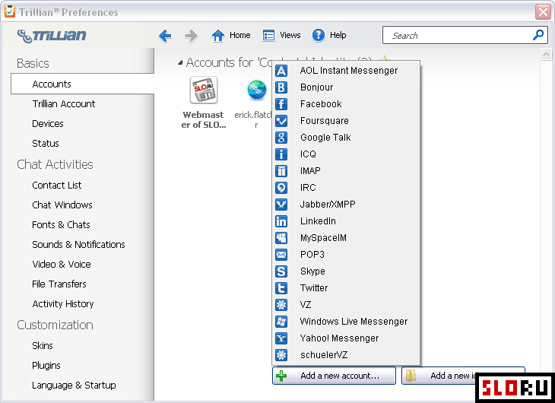
Task: Click the Yahoo! Messenger 'Y' icon
Action: tap(281, 338)
